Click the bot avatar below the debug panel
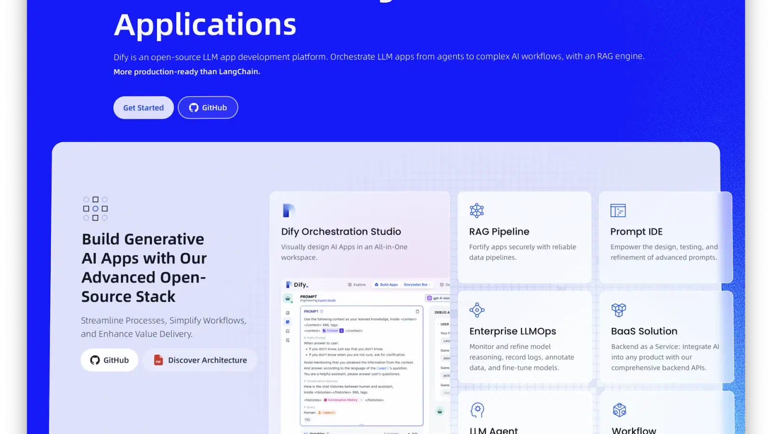This screenshot has width=772, height=434. 440,411
